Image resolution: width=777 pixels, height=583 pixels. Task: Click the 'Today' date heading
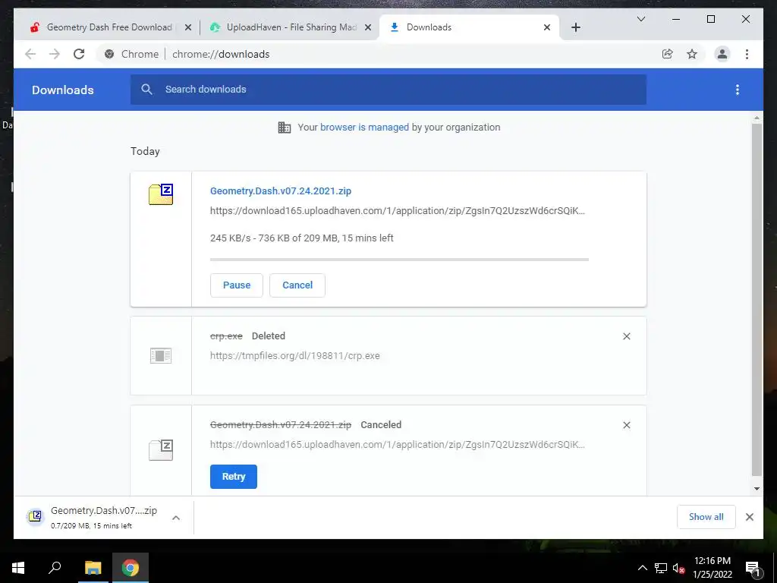pos(145,151)
